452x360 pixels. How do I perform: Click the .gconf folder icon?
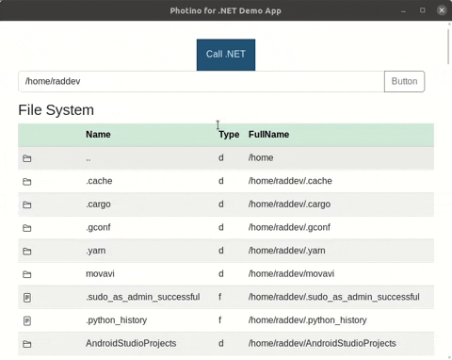point(27,228)
